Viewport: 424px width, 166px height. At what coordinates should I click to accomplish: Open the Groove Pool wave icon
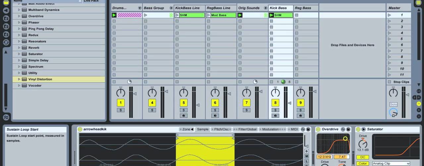[x=6, y=117]
